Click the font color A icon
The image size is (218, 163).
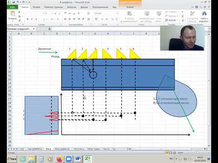pos(58,19)
